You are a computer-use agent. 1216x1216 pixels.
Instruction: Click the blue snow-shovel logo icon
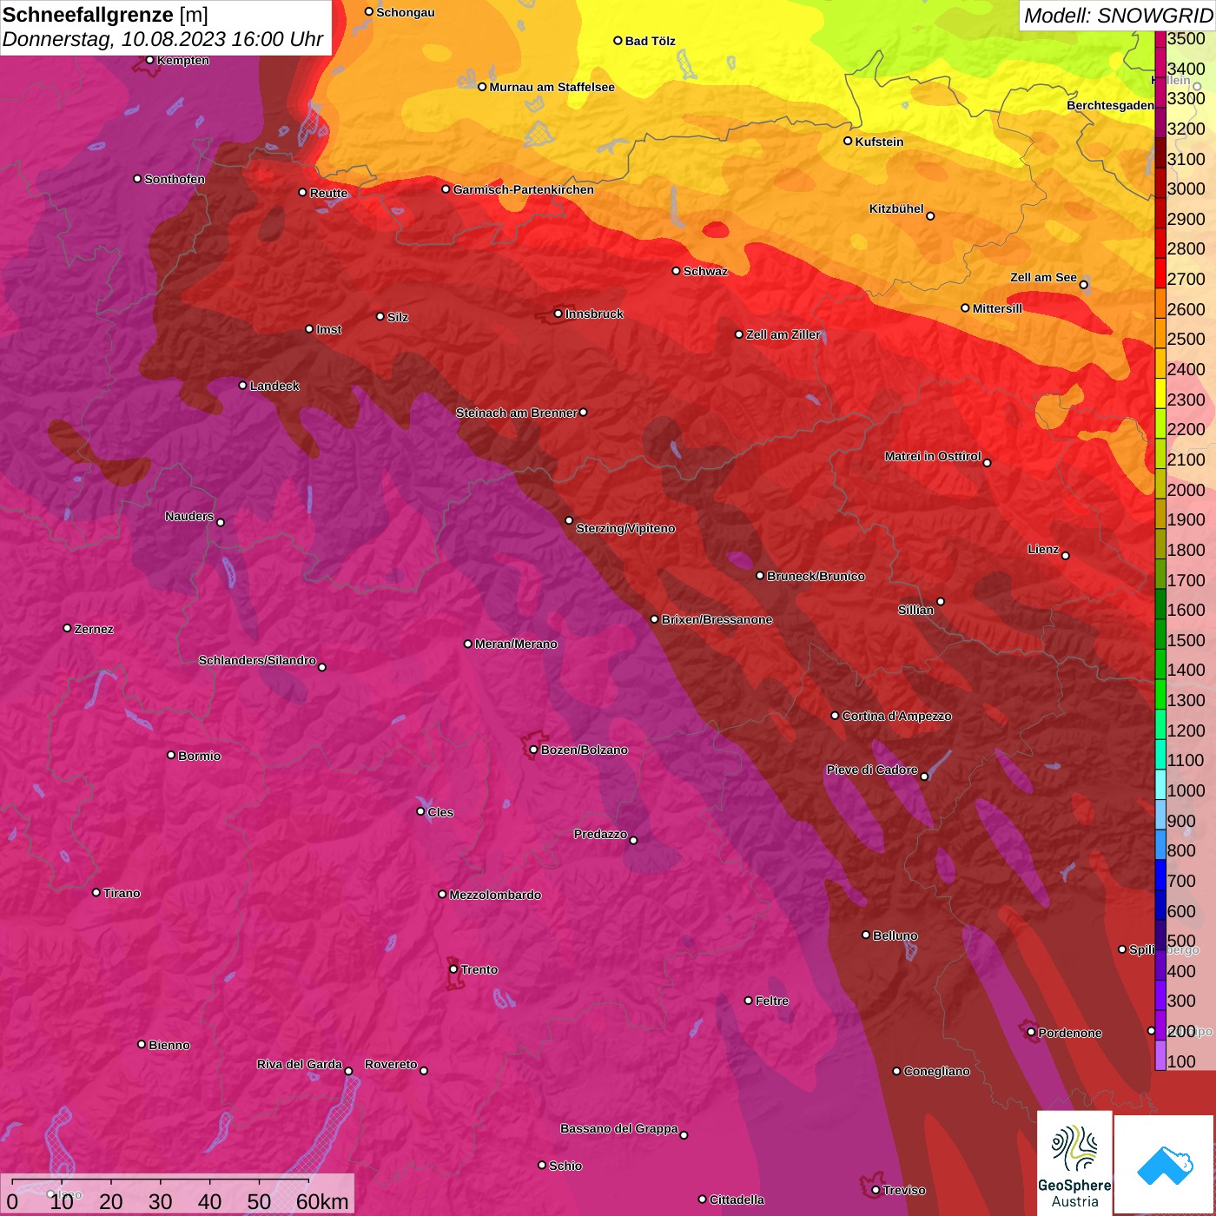coord(1165,1165)
